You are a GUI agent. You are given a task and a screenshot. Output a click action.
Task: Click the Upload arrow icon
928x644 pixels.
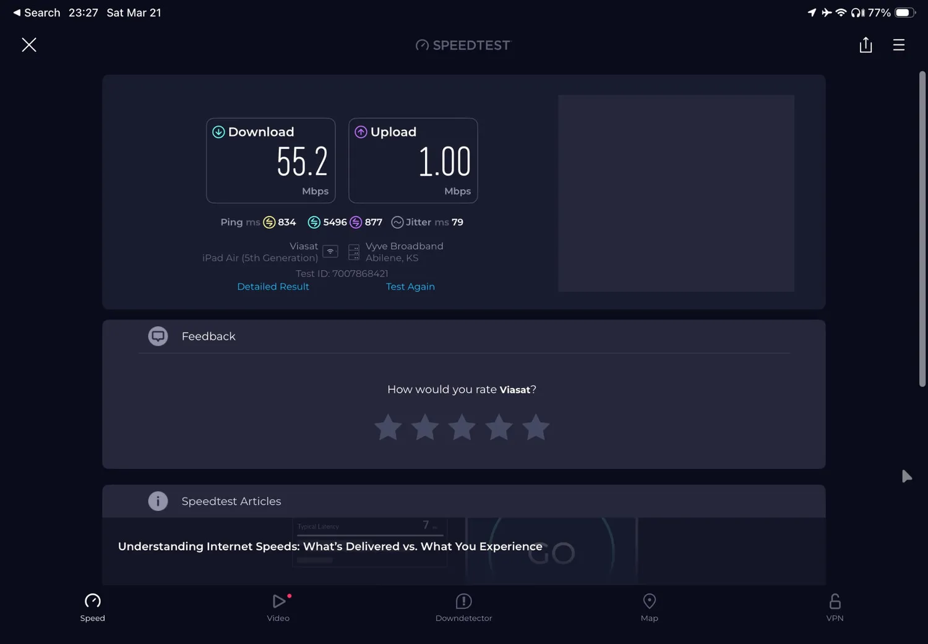click(x=361, y=132)
